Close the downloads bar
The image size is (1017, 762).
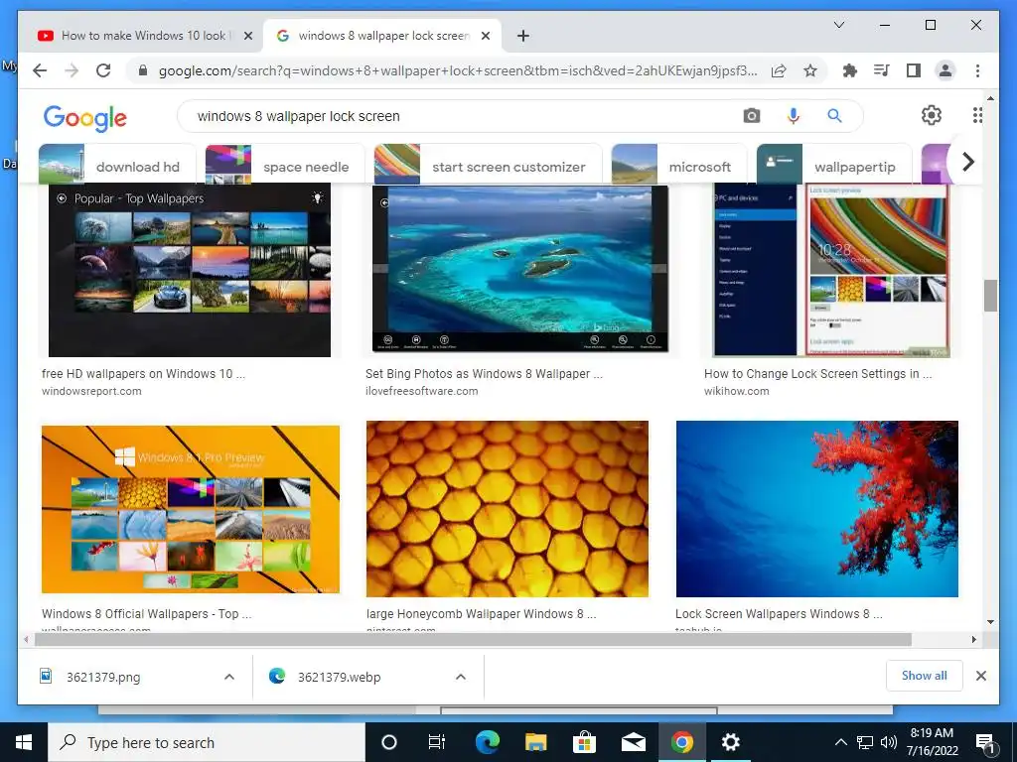tap(980, 676)
